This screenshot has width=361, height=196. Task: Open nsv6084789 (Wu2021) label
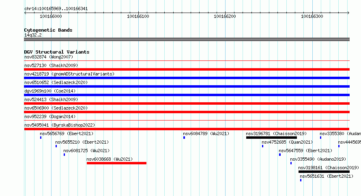pos(206,134)
